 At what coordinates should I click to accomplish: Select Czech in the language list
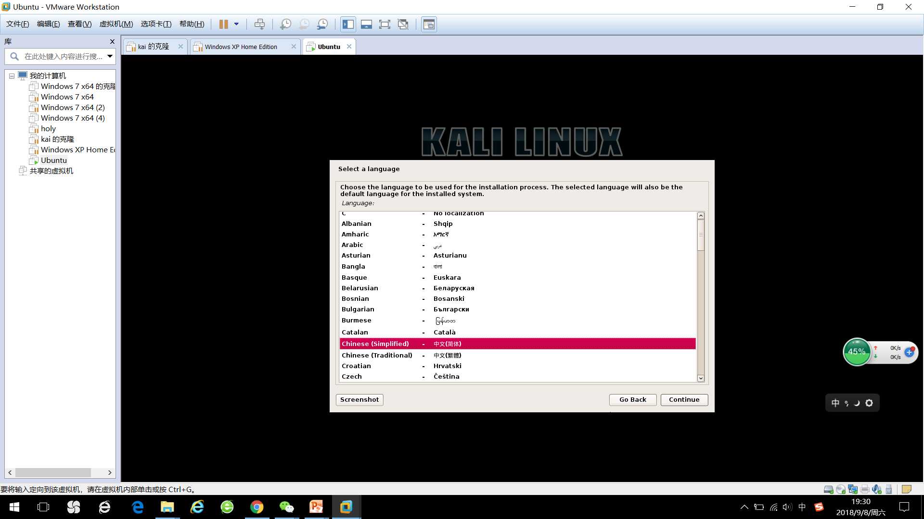pos(517,377)
